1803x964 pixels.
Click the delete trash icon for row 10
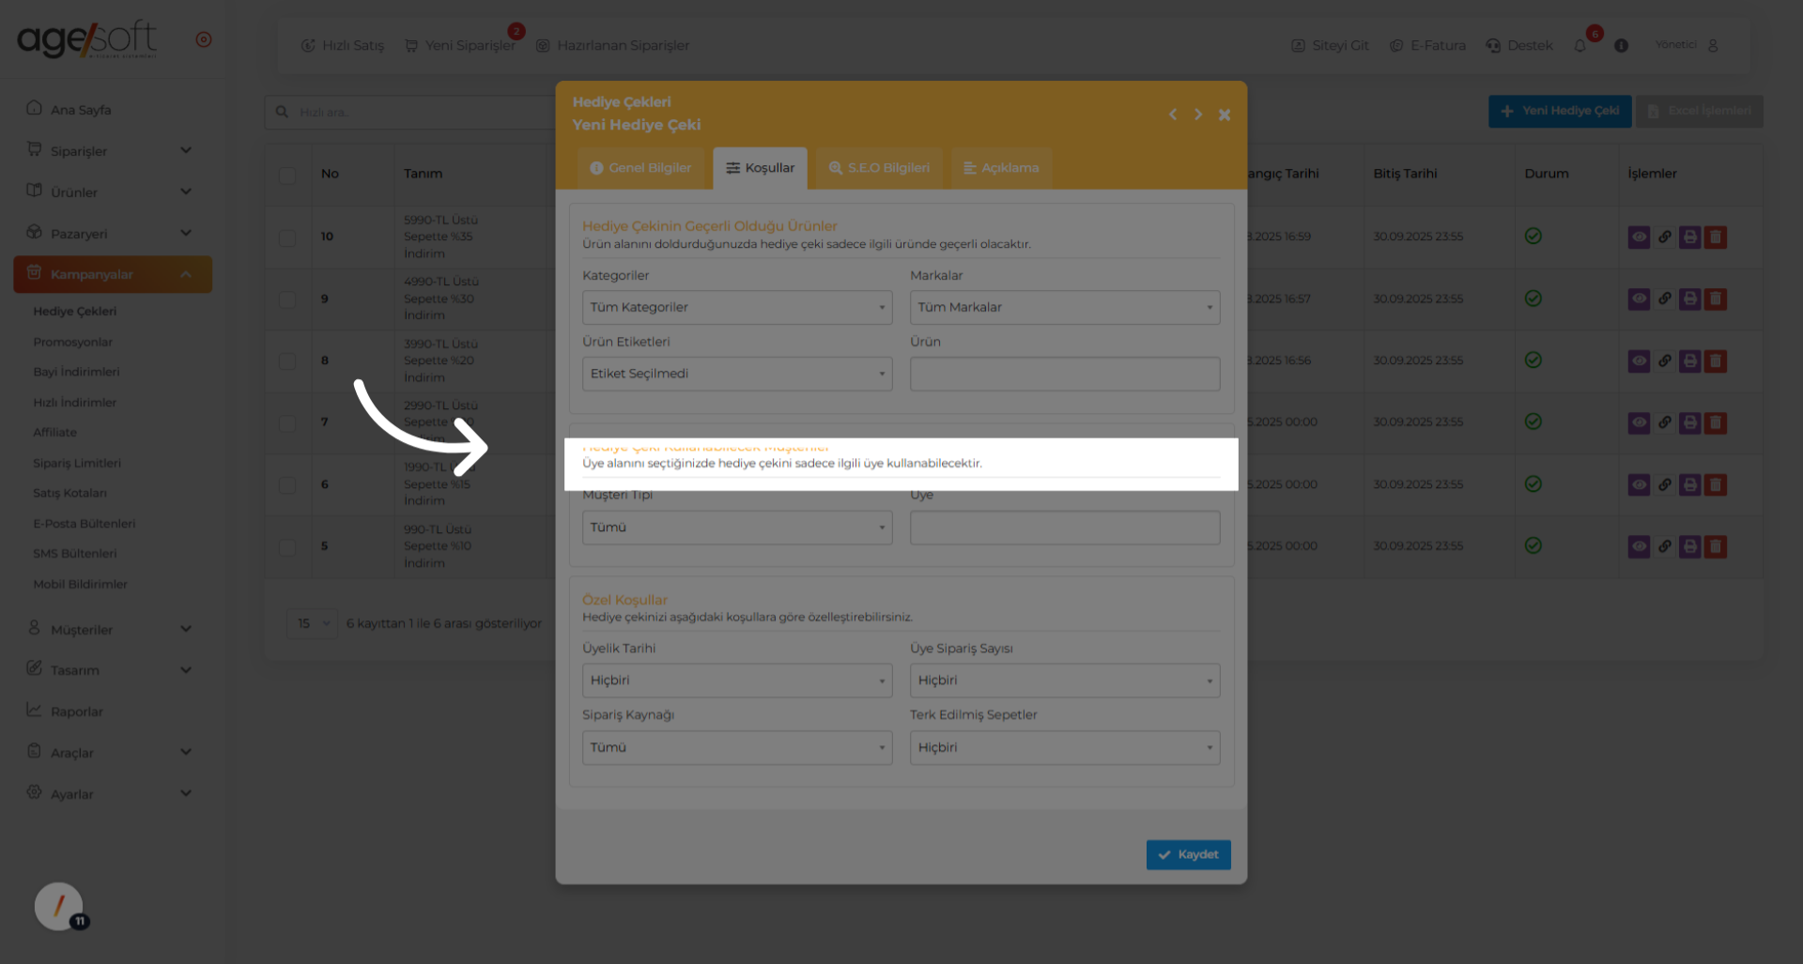tap(1716, 237)
